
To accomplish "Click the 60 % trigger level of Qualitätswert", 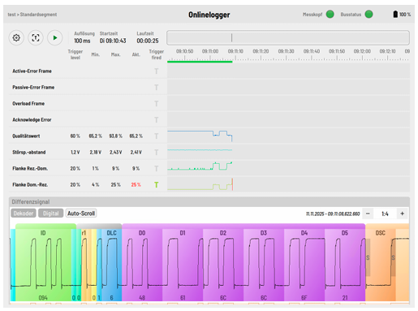I will coord(75,136).
